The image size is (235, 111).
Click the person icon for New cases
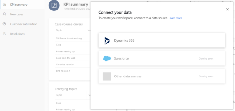click(x=4, y=14)
